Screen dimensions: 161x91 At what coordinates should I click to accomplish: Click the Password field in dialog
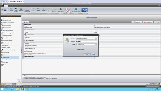pos(86,42)
